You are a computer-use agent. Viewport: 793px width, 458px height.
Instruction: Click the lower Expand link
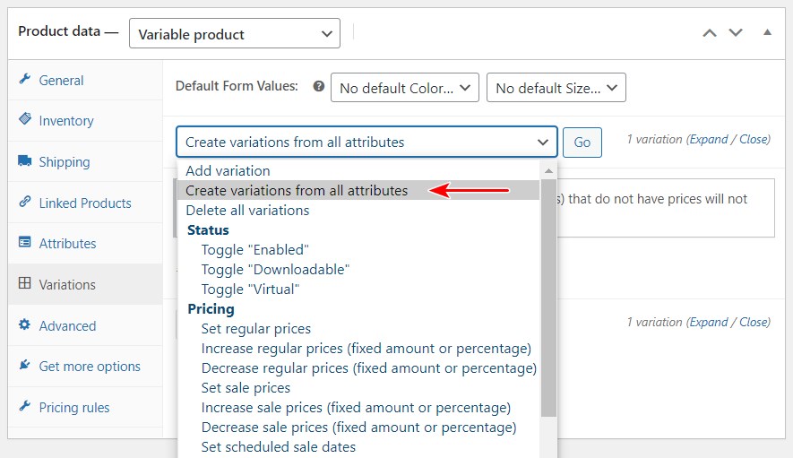[709, 322]
